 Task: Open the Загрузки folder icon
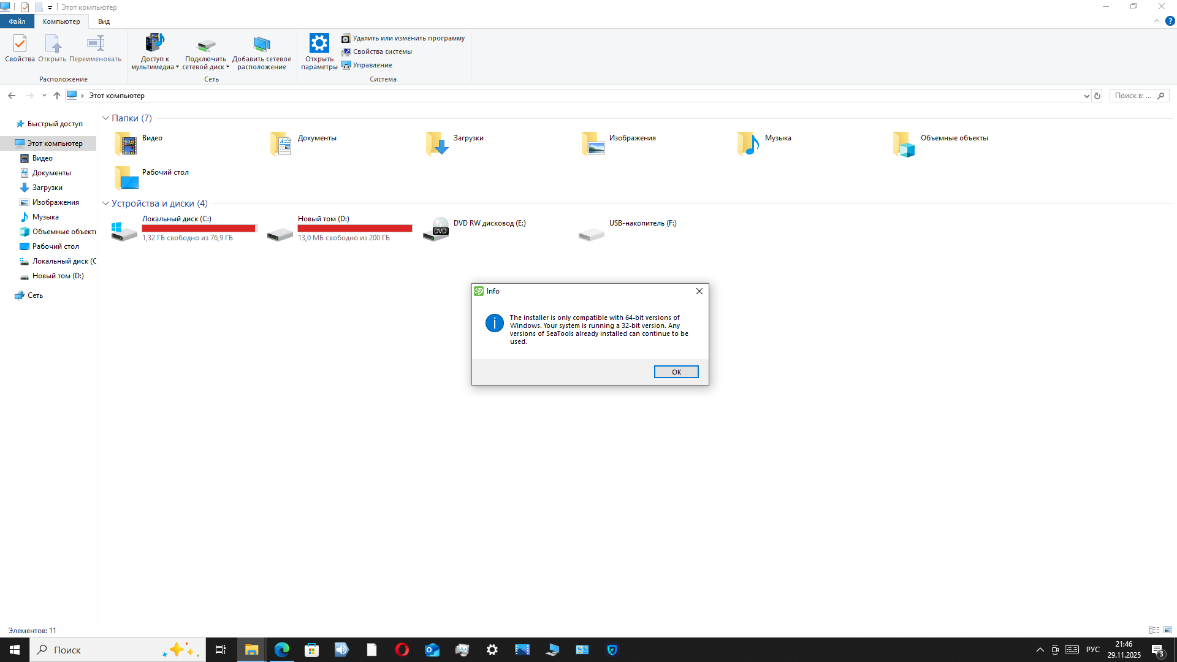pos(437,144)
